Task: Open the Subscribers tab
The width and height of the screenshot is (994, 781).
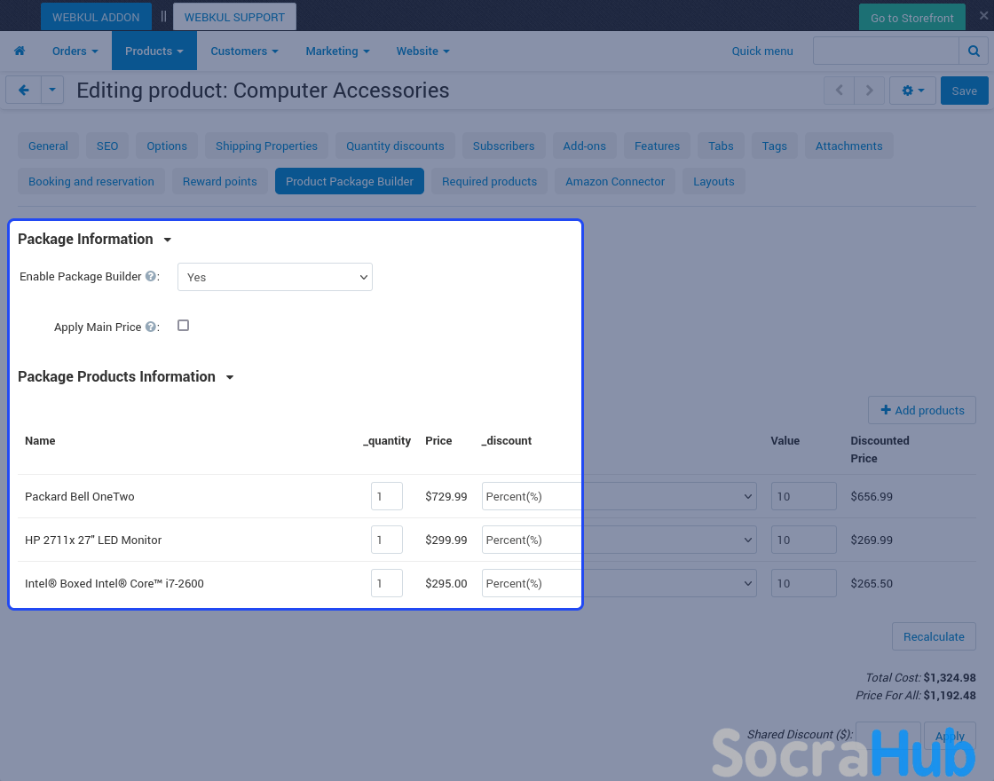Action: click(x=503, y=146)
